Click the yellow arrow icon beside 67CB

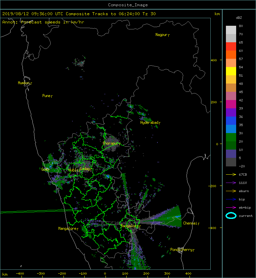tap(231, 174)
